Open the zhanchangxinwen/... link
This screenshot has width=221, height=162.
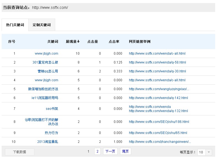(x=160, y=142)
